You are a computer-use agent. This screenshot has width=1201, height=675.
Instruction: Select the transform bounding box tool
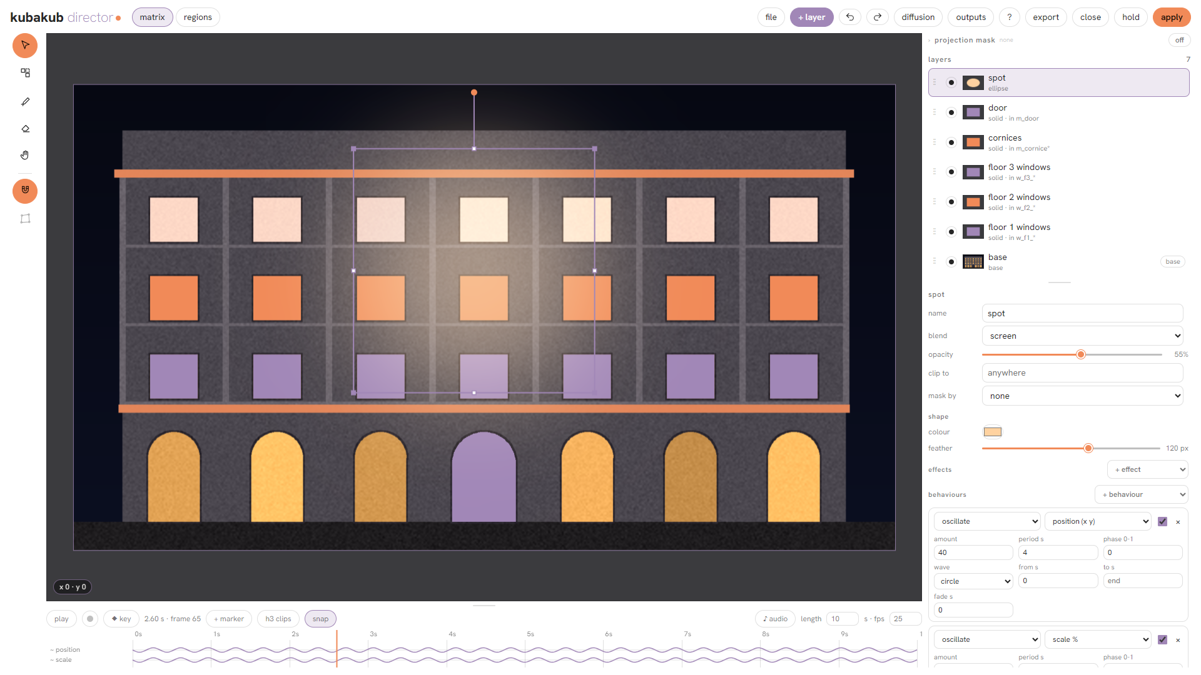25,219
